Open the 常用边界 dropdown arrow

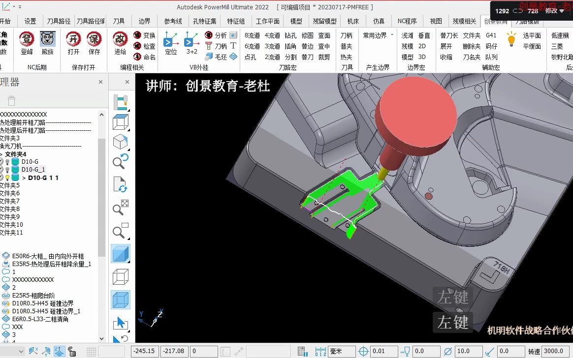pyautogui.click(x=392, y=35)
